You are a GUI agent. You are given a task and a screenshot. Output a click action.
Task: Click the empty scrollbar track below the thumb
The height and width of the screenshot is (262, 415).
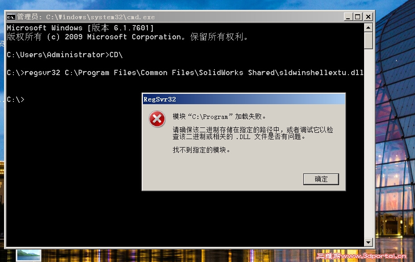(x=369, y=143)
